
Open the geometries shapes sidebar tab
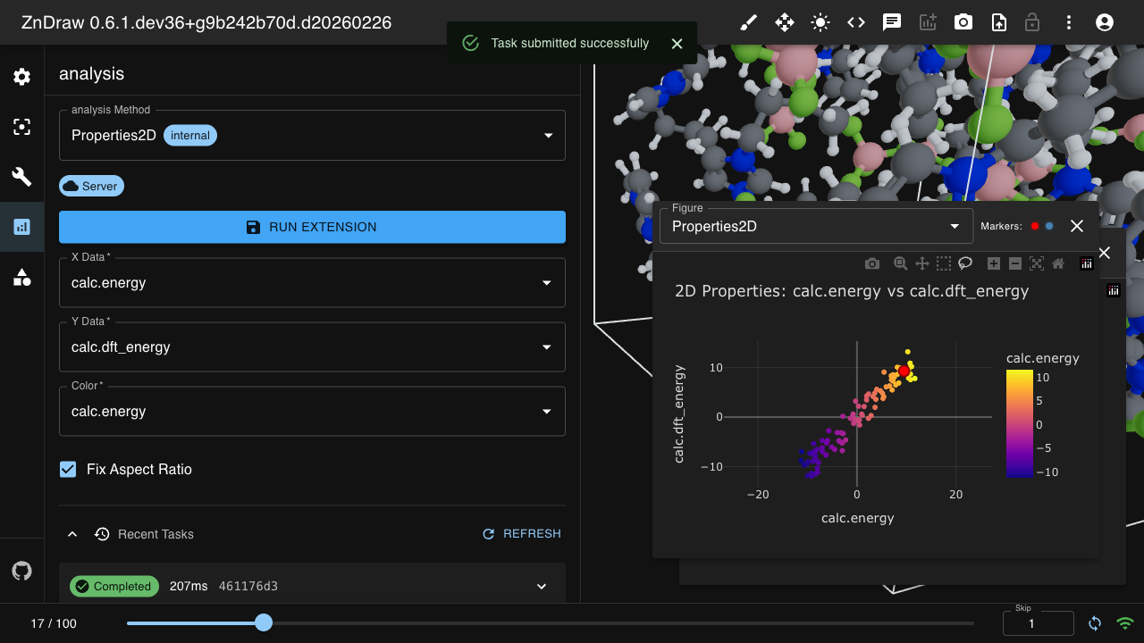point(21,277)
